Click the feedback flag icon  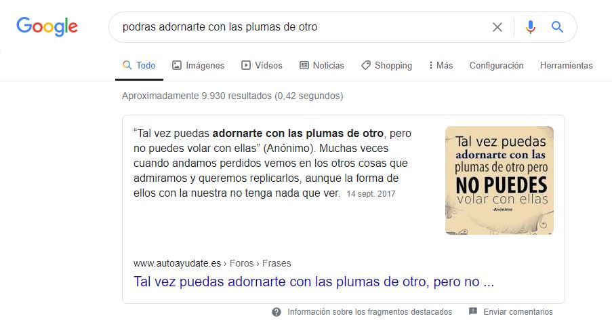click(x=472, y=311)
